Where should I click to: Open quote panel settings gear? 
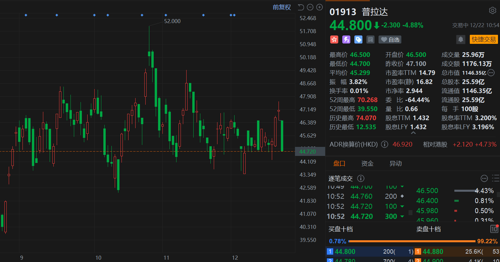point(492,10)
